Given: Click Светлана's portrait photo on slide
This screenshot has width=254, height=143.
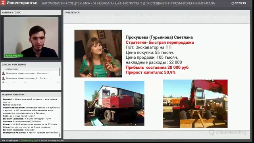Looking at the screenshot, I should click(x=98, y=54).
